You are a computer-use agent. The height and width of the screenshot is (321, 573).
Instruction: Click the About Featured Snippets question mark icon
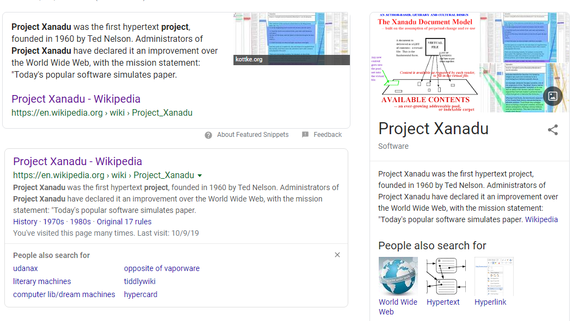[208, 135]
